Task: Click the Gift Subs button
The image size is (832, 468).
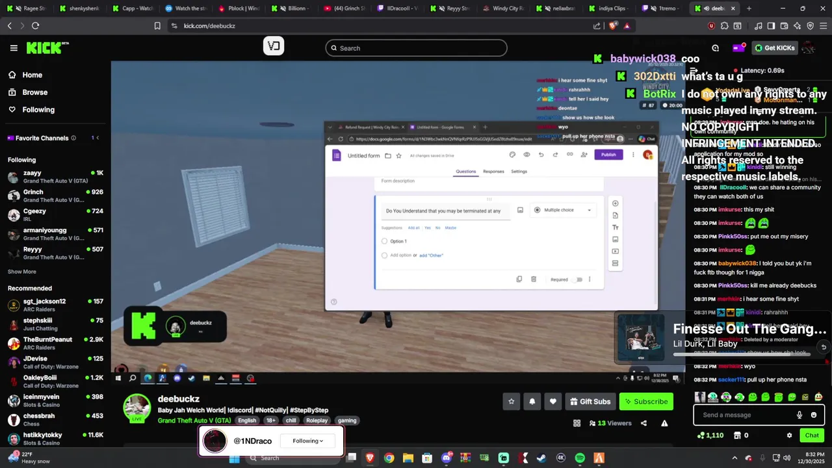Action: 590,402
